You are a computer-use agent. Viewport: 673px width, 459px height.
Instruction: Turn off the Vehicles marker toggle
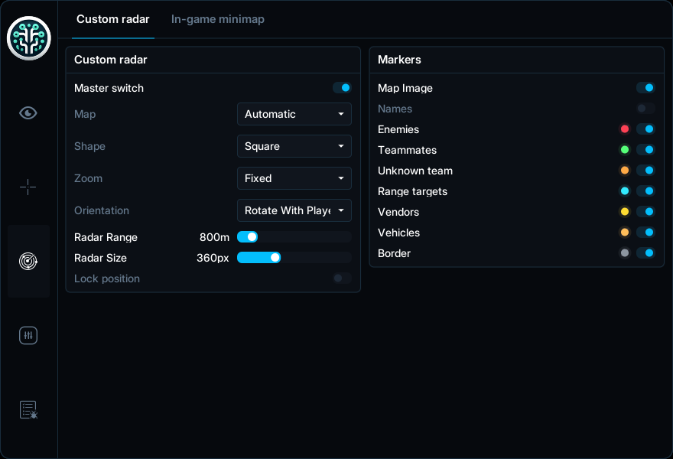645,233
